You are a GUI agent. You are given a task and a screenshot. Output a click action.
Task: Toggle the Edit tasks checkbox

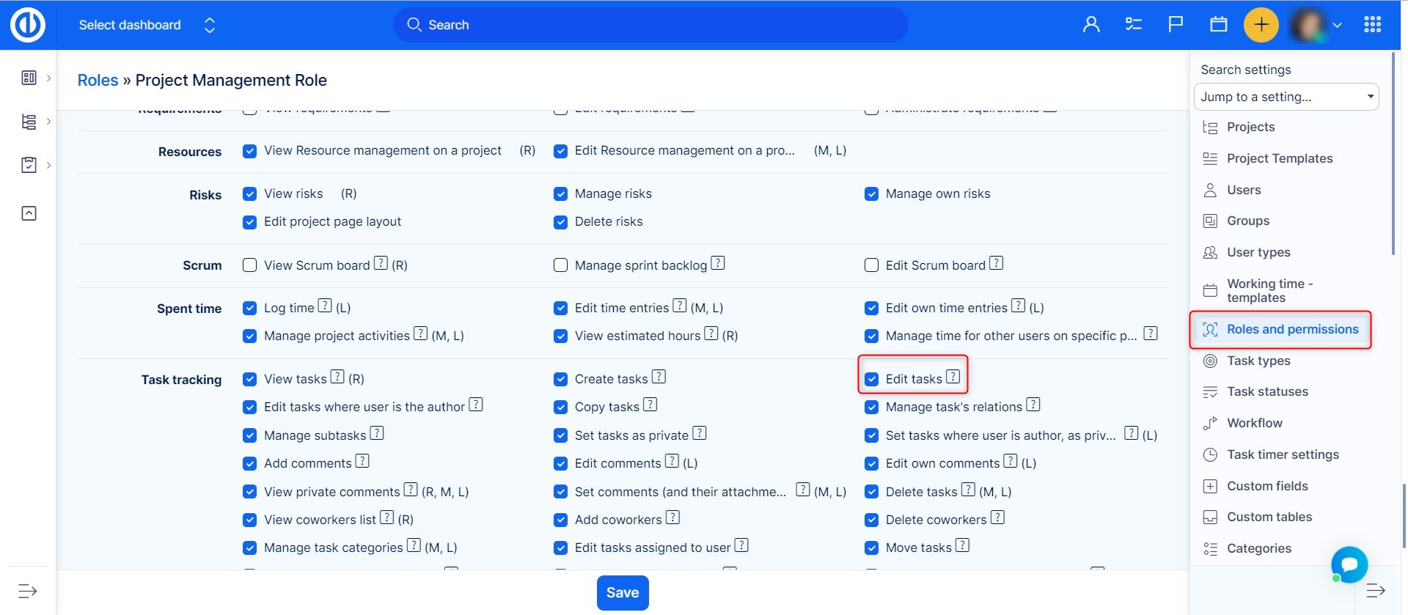click(x=871, y=379)
